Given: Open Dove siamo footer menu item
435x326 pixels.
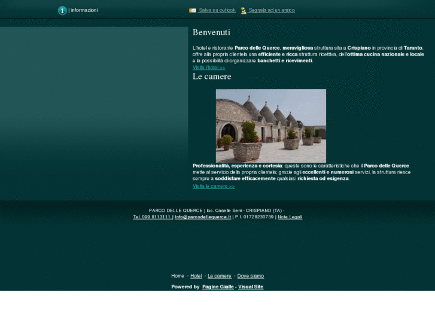Looking at the screenshot, I should (251, 276).
